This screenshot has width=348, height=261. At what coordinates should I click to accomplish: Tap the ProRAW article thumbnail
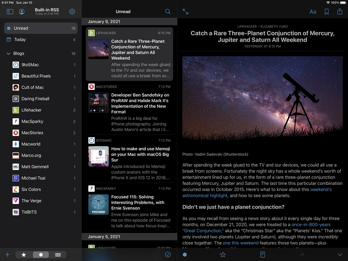(x=98, y=103)
